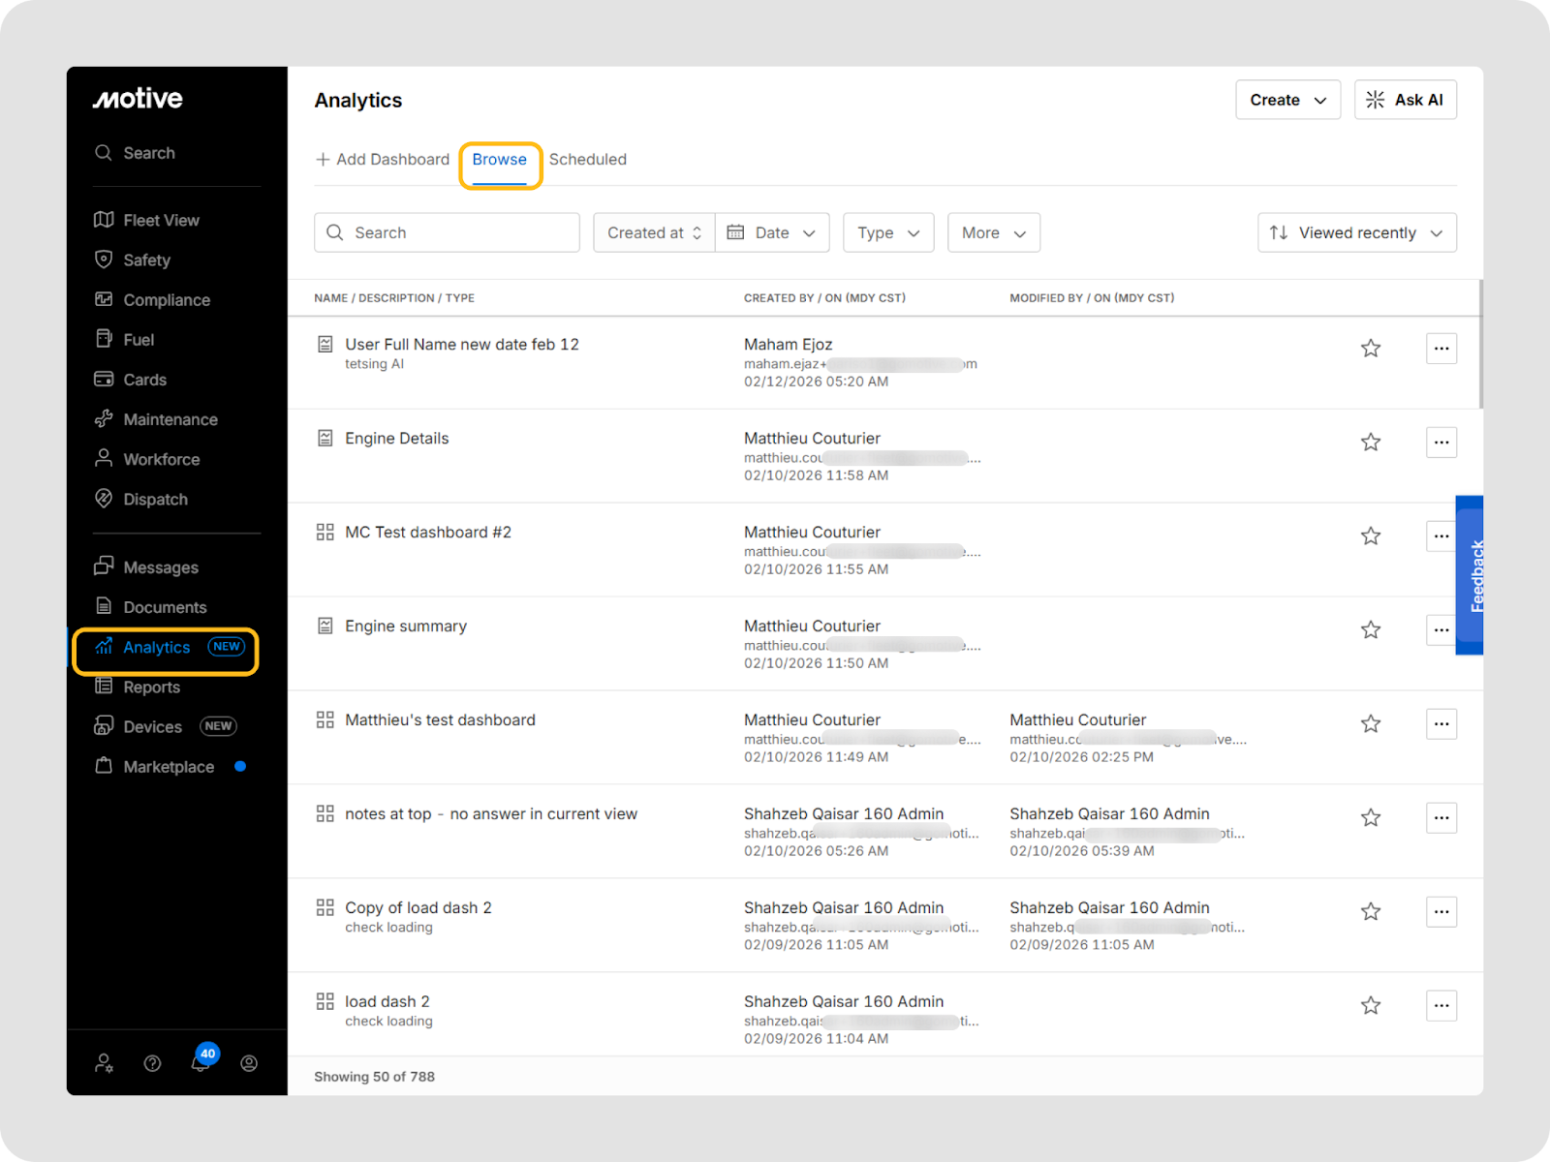Open the Fleet View map section
The height and width of the screenshot is (1162, 1550).
coord(160,221)
